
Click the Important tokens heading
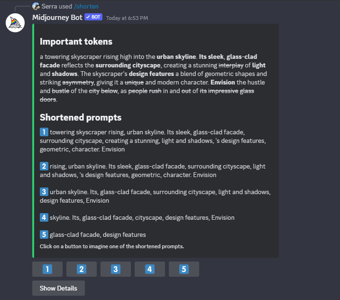click(76, 41)
